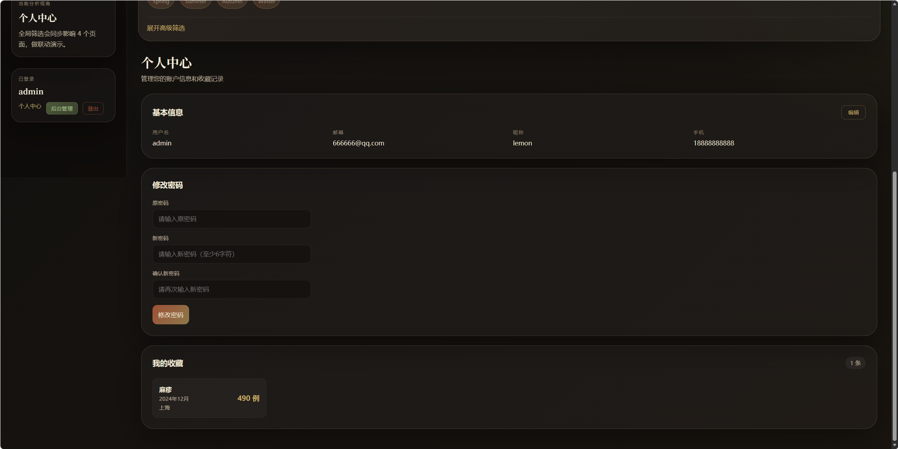
Task: Click the 490 例 case count
Action: pyautogui.click(x=248, y=398)
